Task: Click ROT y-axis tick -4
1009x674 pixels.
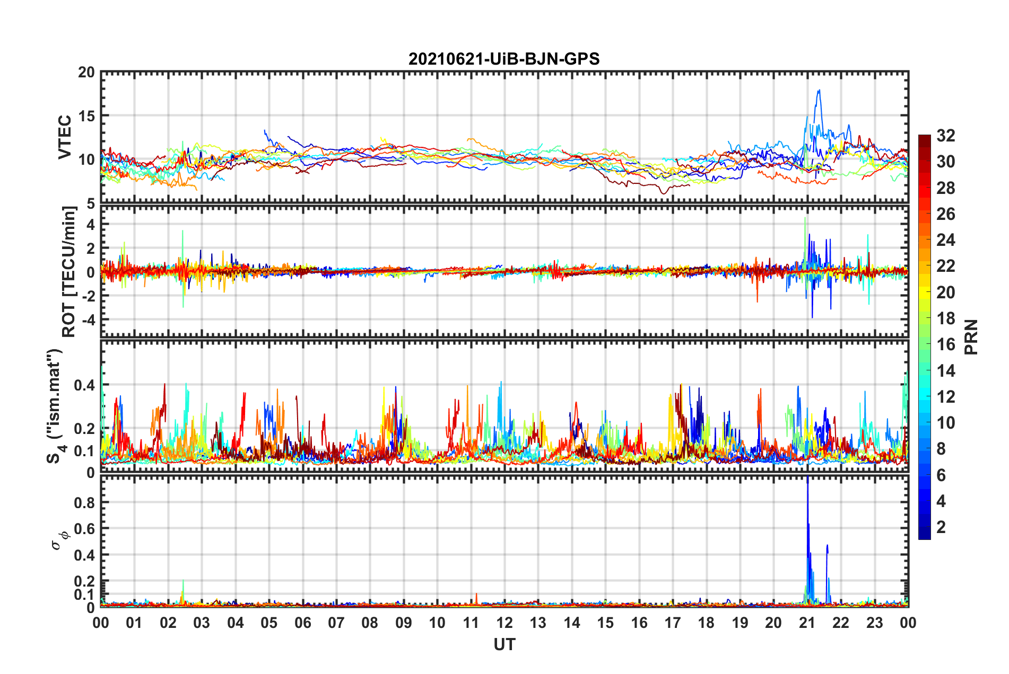Action: 88,320
